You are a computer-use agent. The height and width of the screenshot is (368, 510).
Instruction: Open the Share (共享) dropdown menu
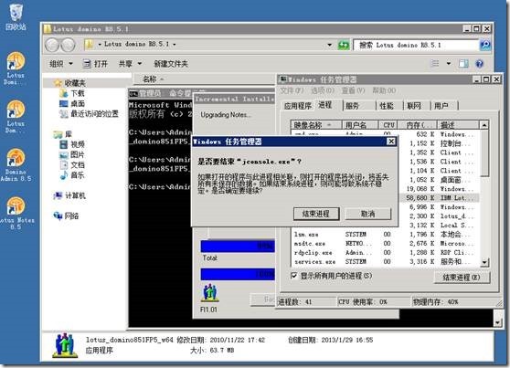coord(130,64)
